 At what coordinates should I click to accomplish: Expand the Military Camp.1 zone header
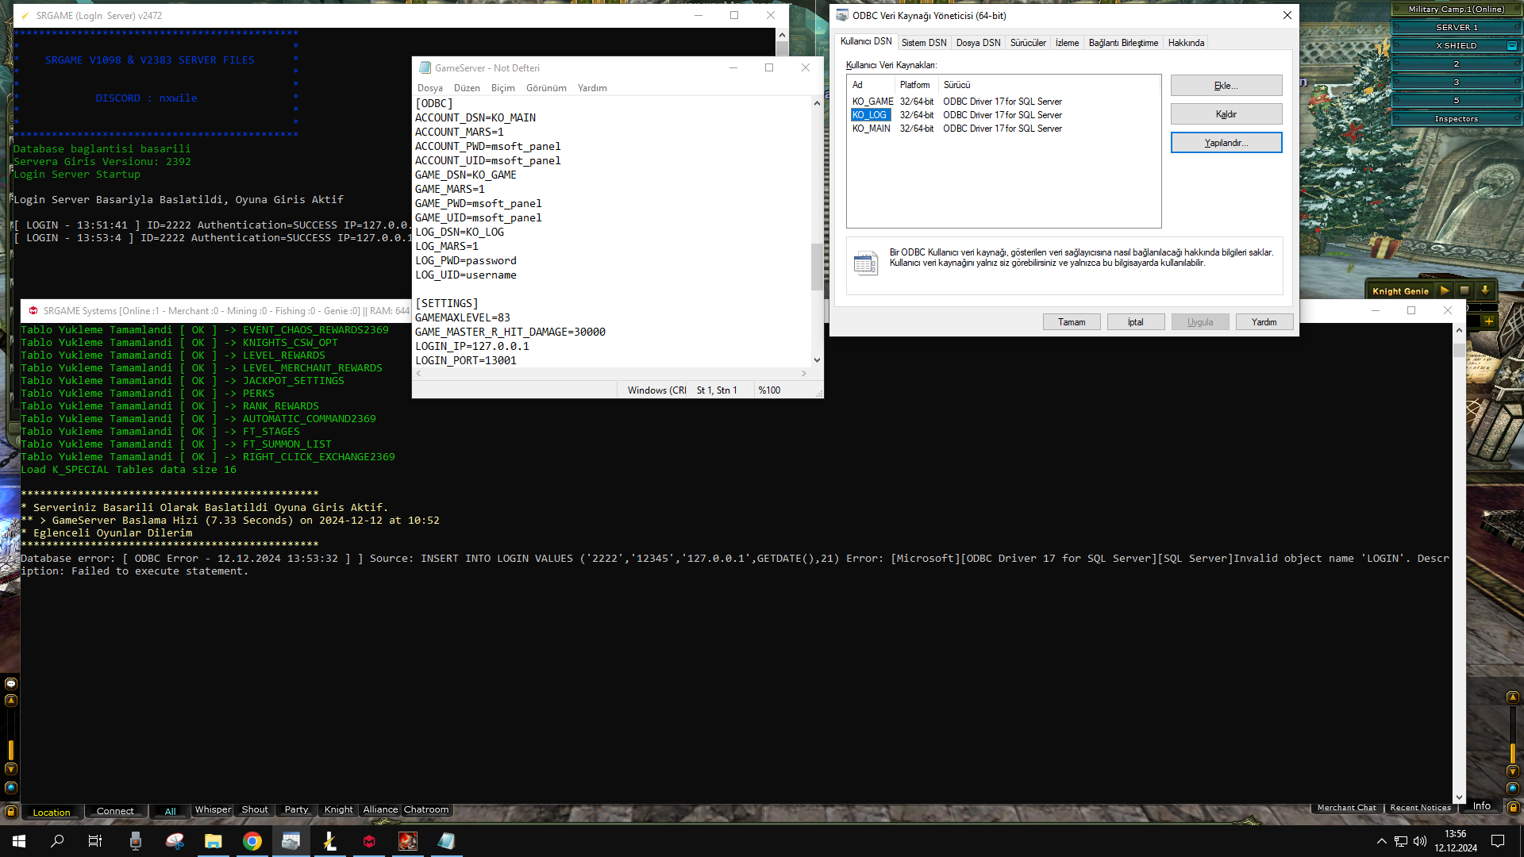click(x=1457, y=10)
